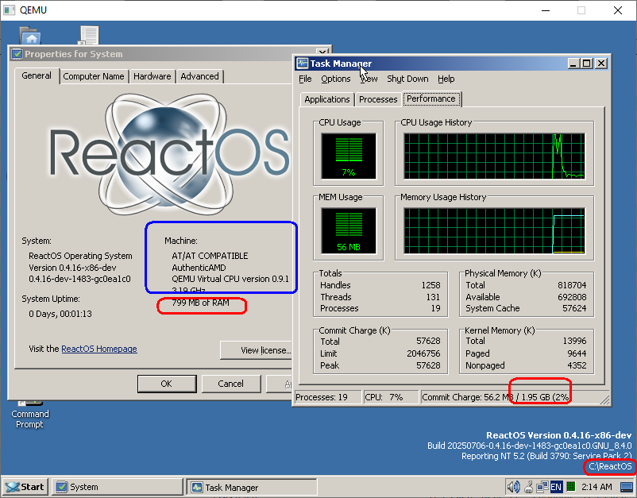Viewport: 637px width, 498px height.
Task: Click the network connection tray icon
Action: pos(542,487)
